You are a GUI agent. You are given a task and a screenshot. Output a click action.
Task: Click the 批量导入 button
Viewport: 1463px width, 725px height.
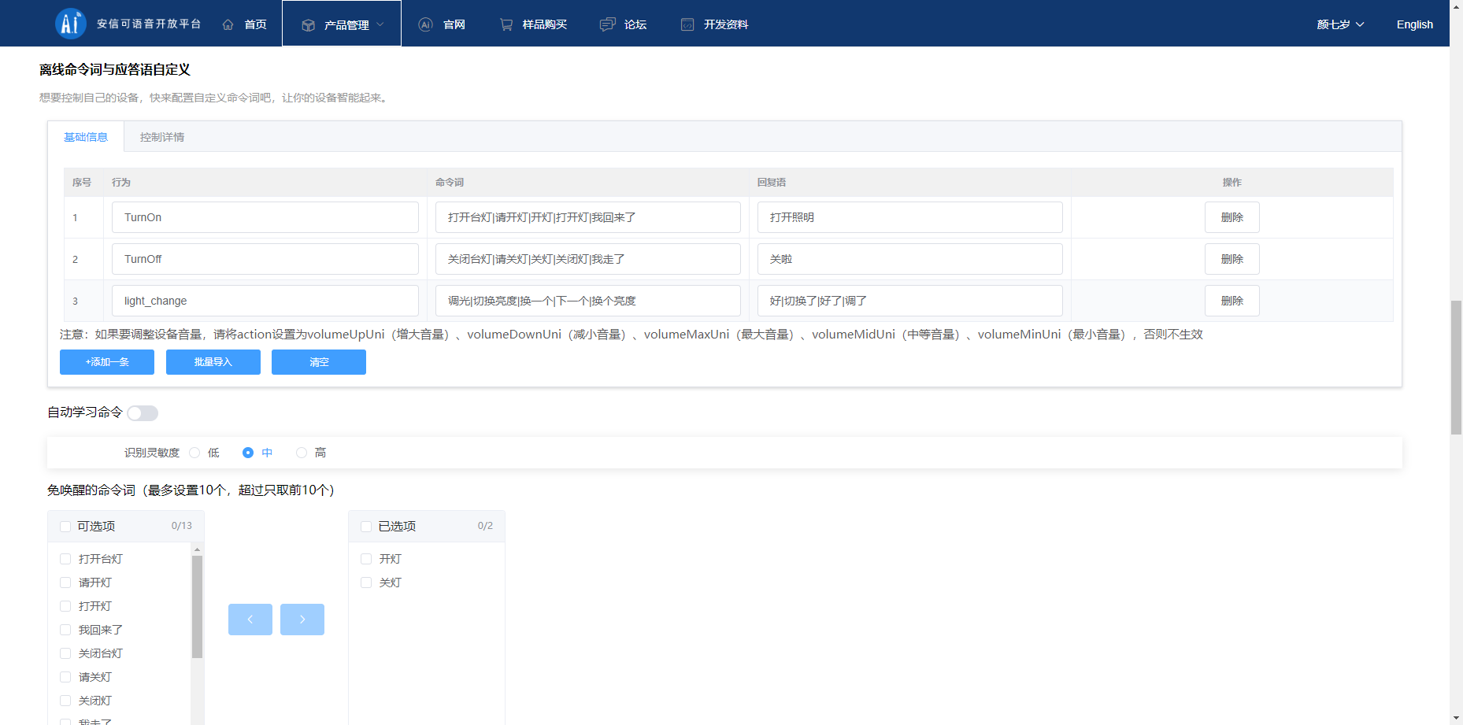(x=213, y=362)
